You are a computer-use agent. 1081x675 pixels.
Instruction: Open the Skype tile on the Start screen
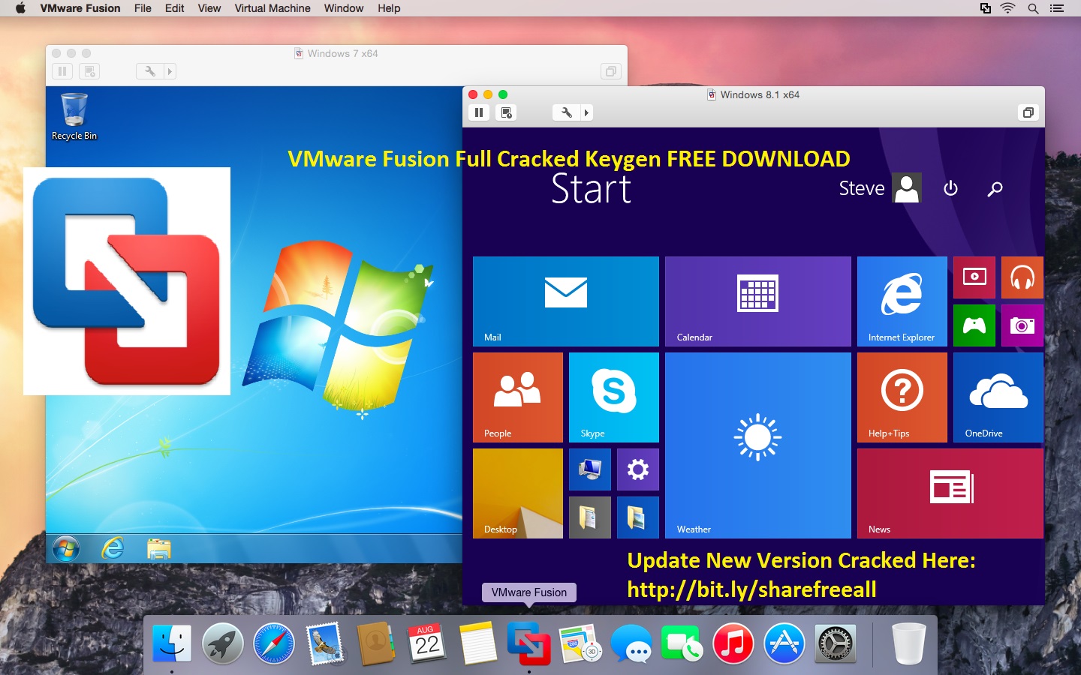point(613,397)
